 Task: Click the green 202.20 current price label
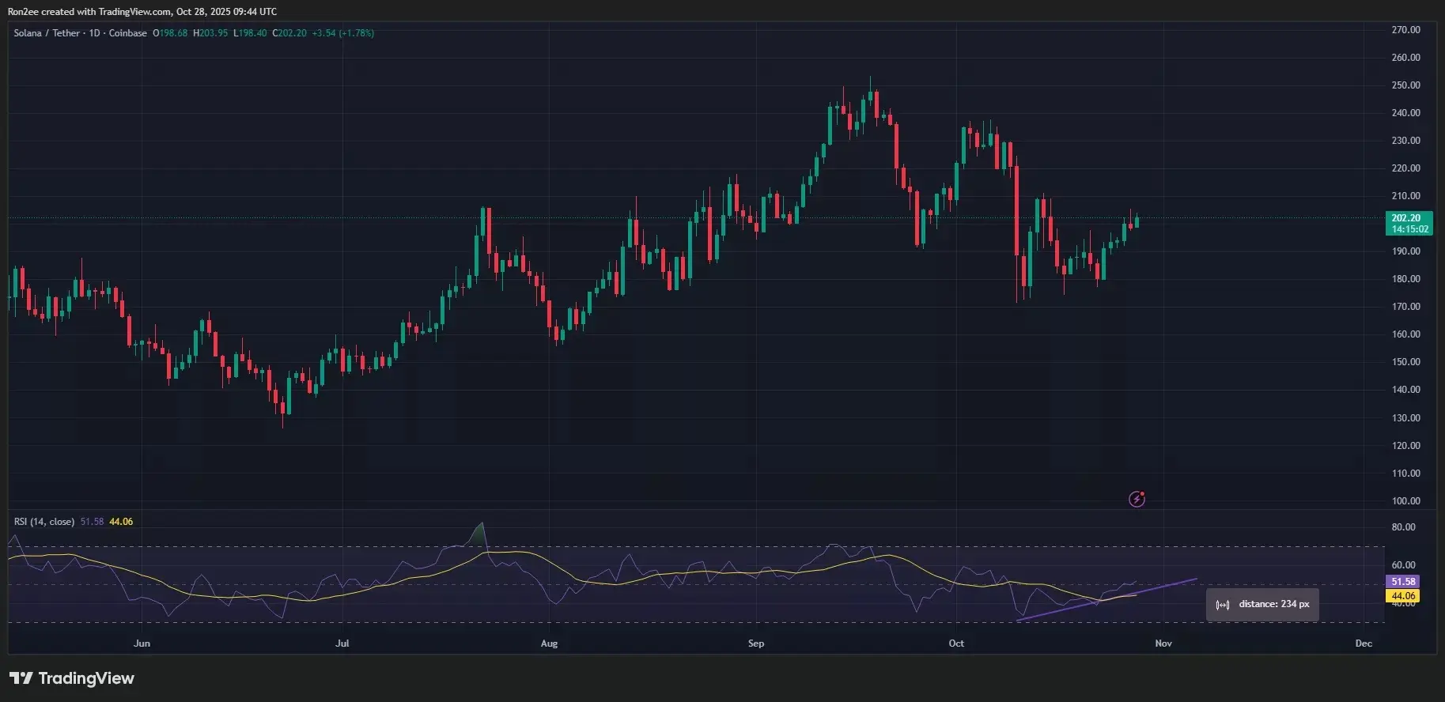(1409, 223)
